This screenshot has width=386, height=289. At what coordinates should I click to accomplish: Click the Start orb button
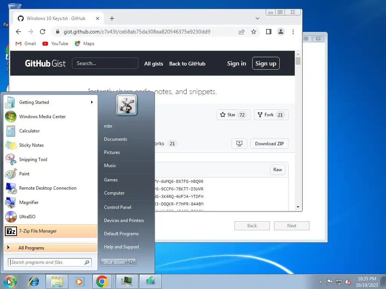(x=10, y=281)
